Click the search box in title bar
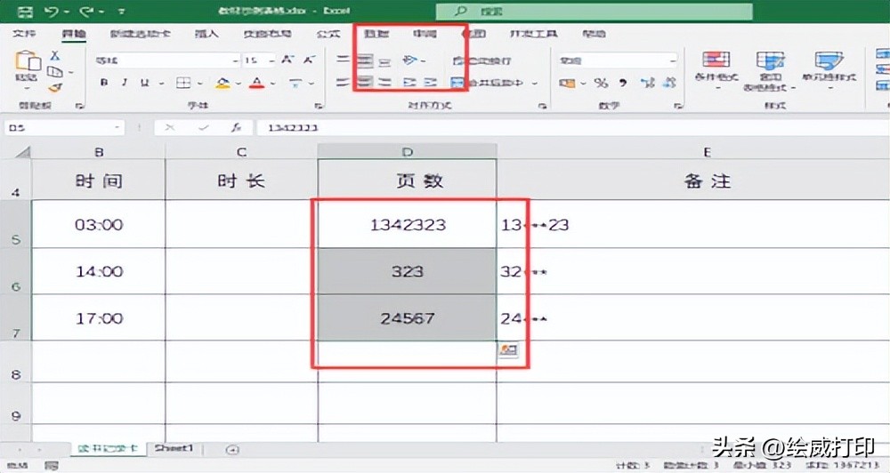This screenshot has height=473, width=890. click(595, 12)
